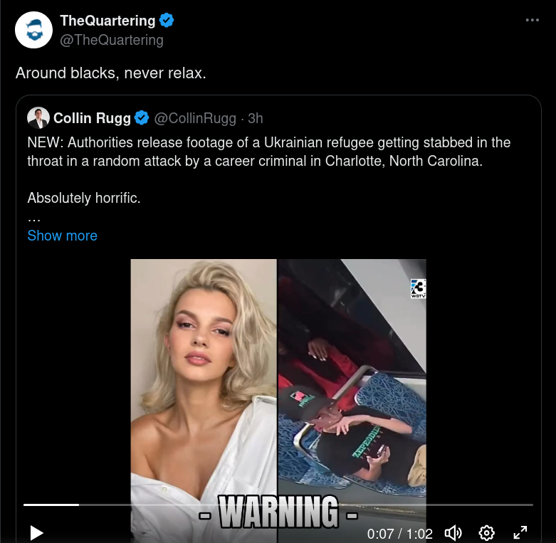
Task: Open TheQuartering profile avatar
Action: (x=33, y=30)
